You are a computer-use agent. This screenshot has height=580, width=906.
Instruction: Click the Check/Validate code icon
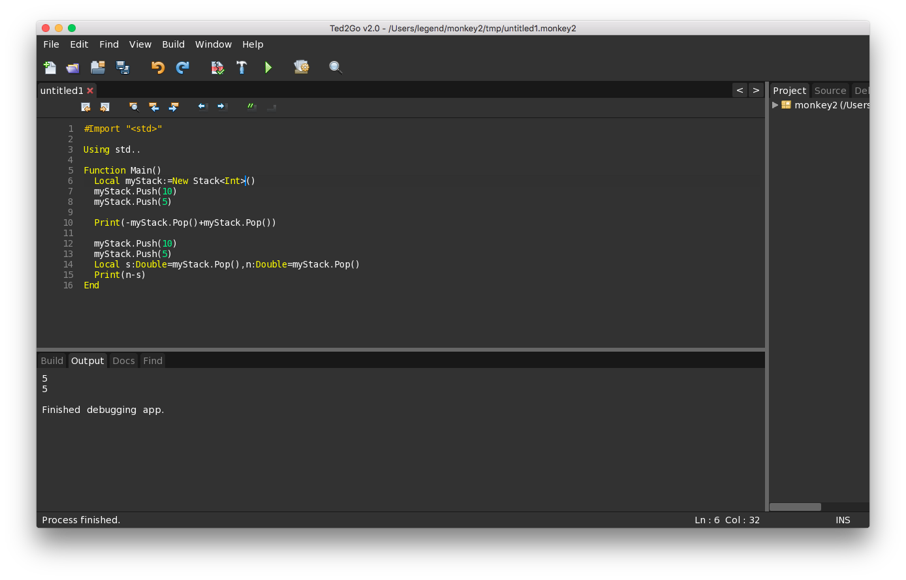point(217,67)
